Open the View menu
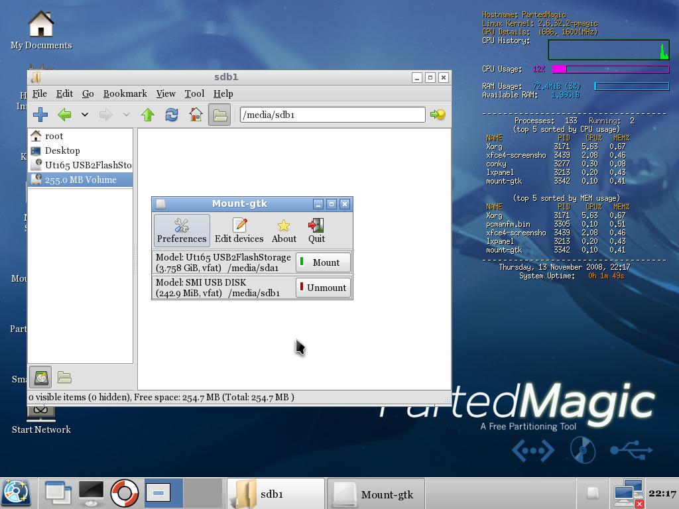This screenshot has height=509, width=679. click(x=166, y=93)
